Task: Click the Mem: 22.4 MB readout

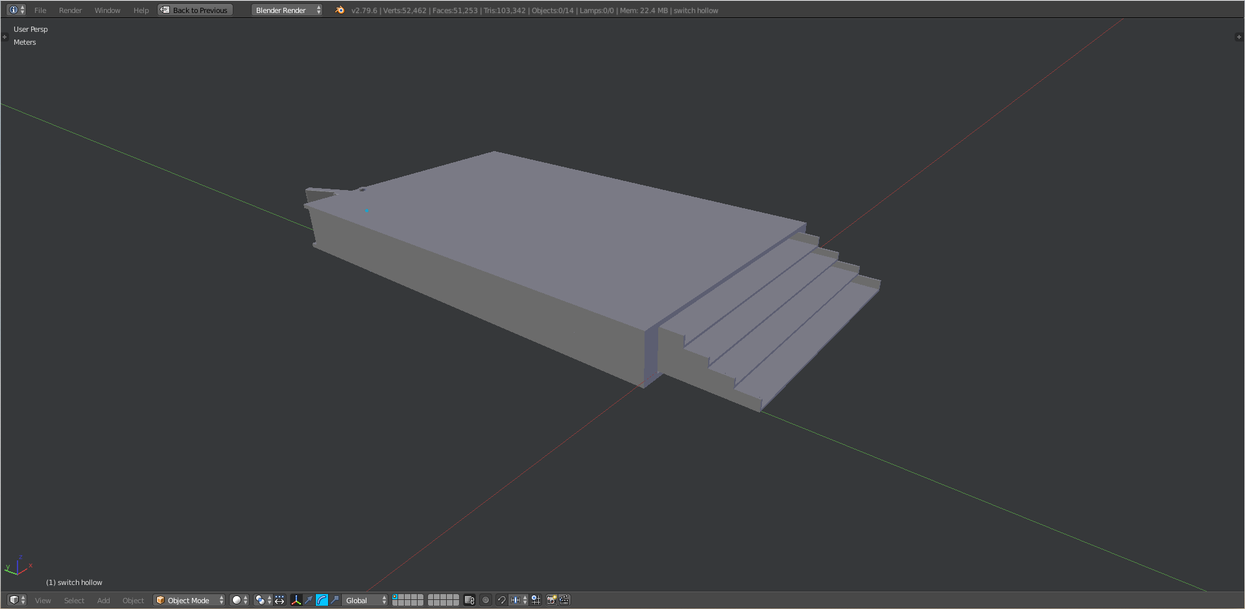Action: [643, 10]
